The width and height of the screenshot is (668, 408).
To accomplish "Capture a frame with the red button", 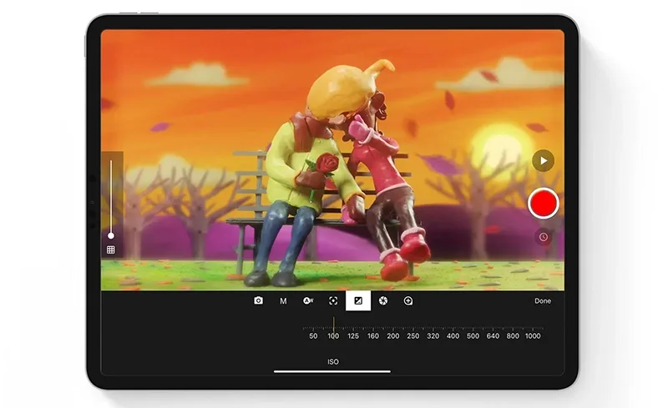I will coord(544,204).
